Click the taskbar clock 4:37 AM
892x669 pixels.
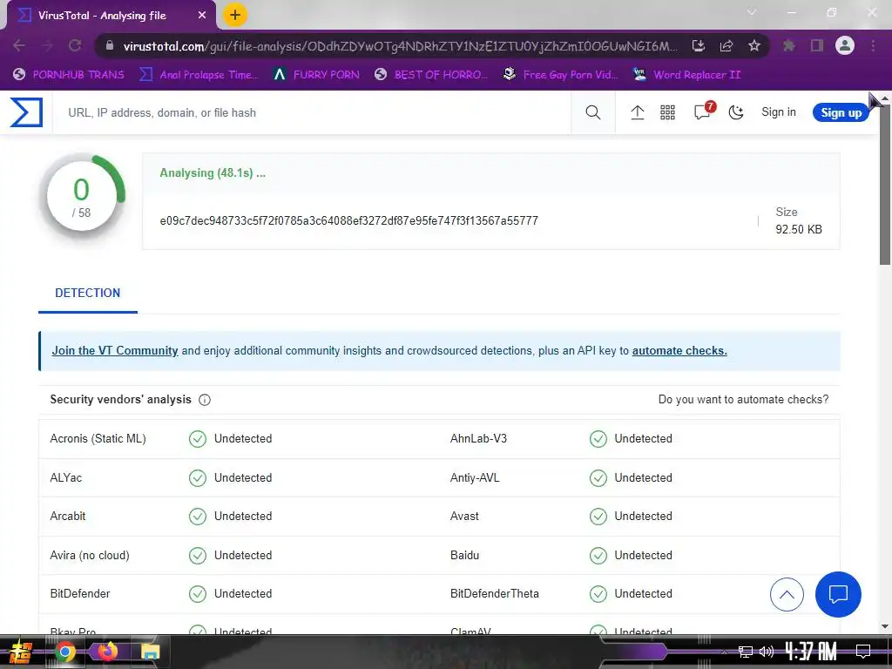click(x=811, y=651)
